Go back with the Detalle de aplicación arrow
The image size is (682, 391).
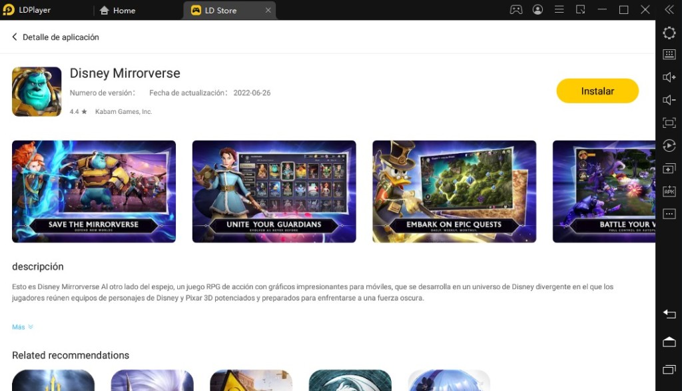pyautogui.click(x=15, y=37)
